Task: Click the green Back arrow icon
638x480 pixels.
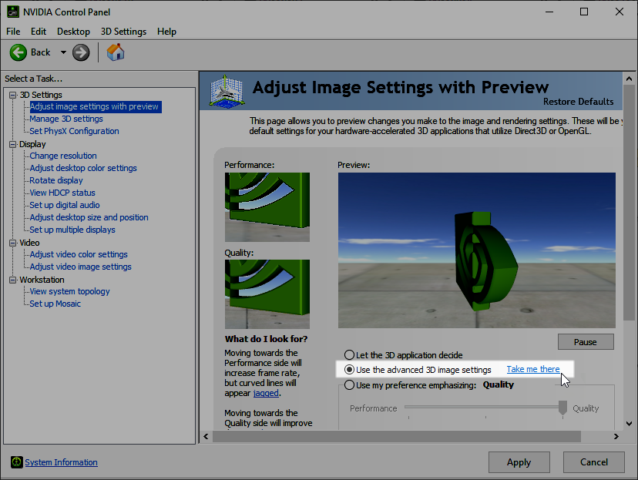Action: (18, 52)
